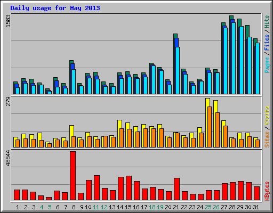Click day 8 on the x-axis
273x213 pixels.
click(x=74, y=207)
